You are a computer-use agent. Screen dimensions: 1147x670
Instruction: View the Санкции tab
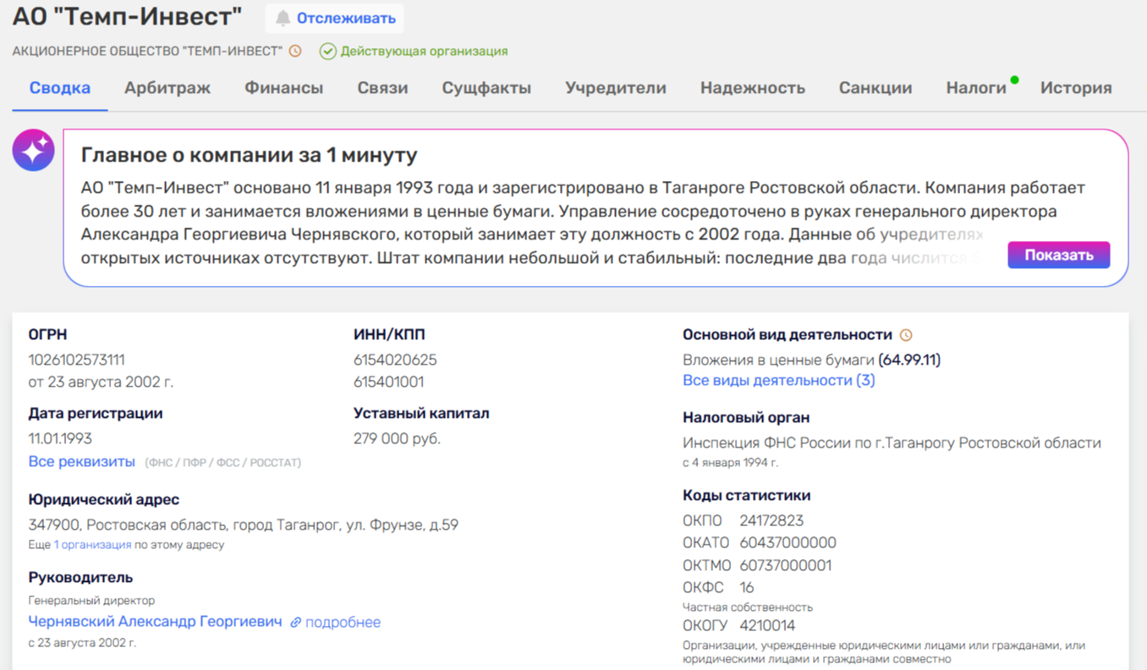pyautogui.click(x=875, y=88)
